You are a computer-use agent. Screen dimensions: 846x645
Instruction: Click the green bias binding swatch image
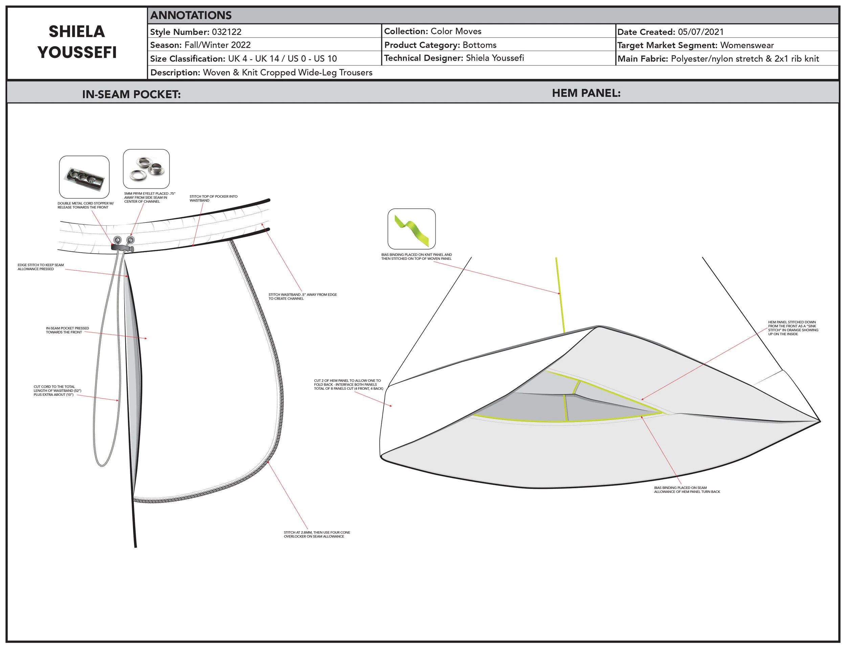[x=411, y=229]
